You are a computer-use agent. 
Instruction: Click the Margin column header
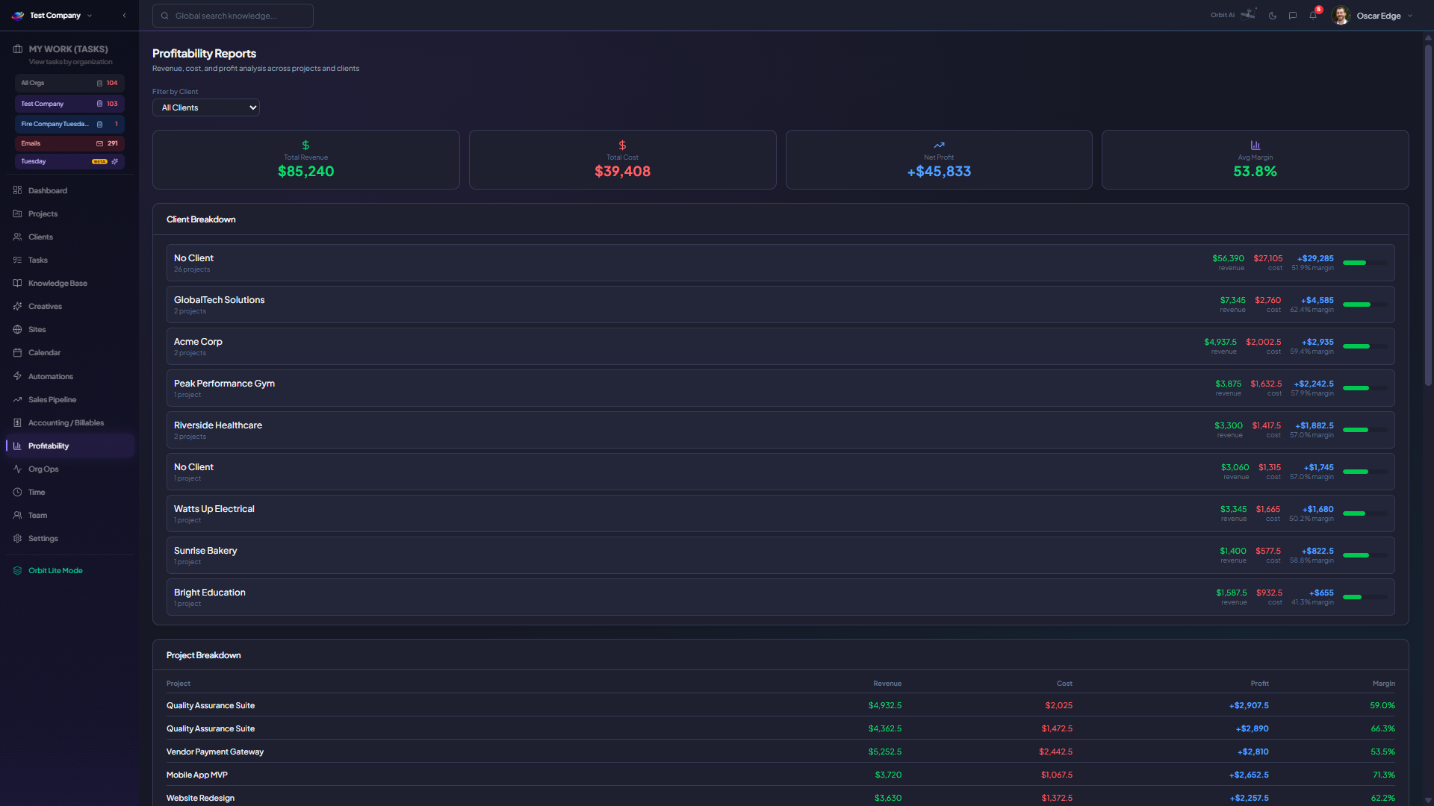pyautogui.click(x=1383, y=684)
